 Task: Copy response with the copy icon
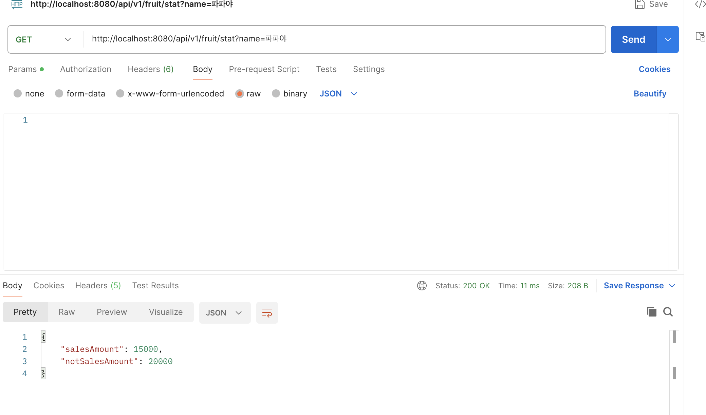tap(651, 312)
